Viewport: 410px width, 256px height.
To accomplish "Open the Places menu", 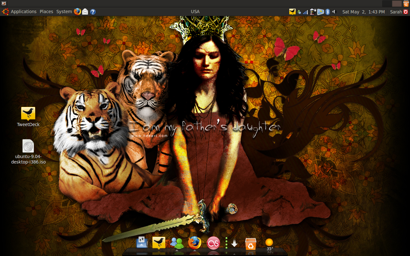I will (46, 12).
